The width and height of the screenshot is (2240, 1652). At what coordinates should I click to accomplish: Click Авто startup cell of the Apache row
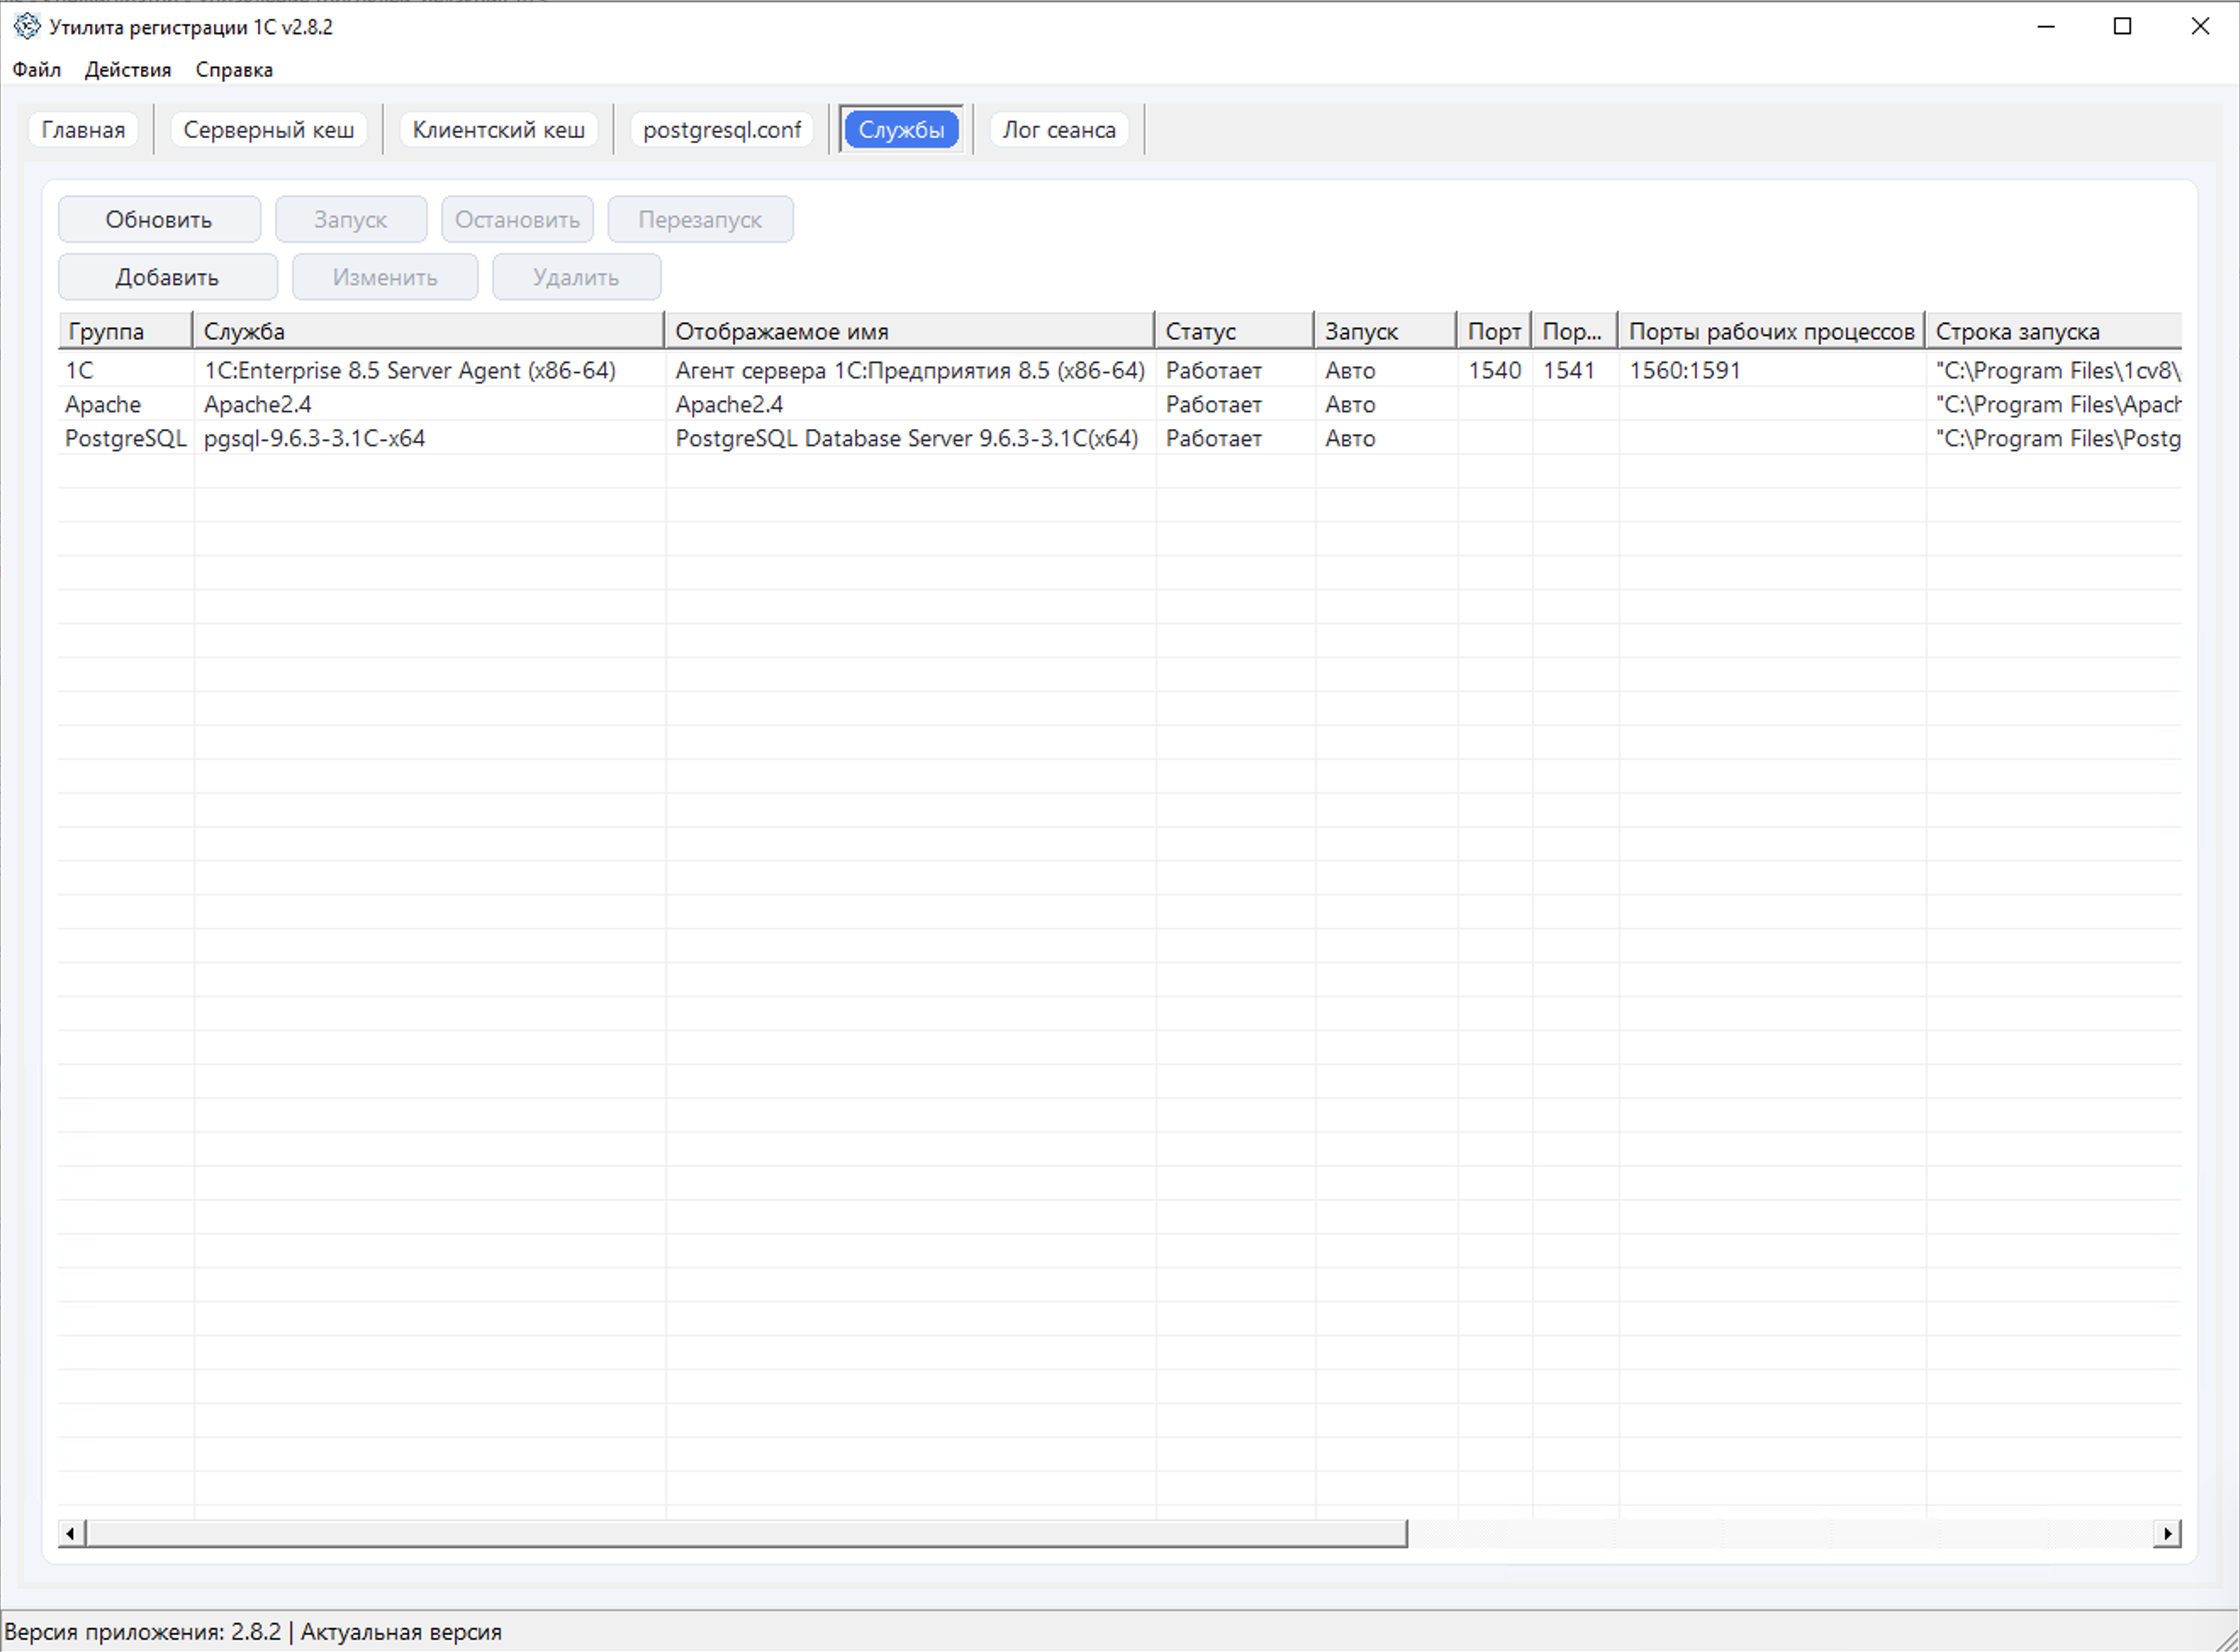[1386, 404]
